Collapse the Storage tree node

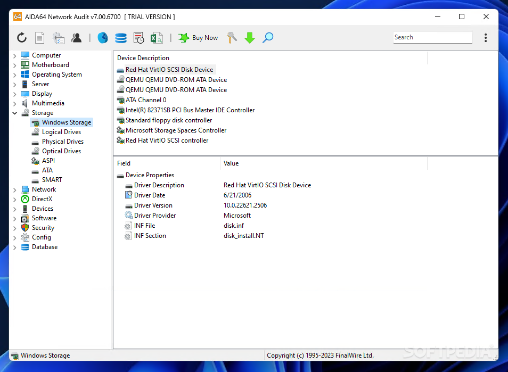point(14,113)
